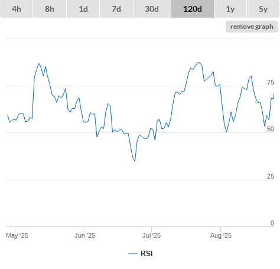This screenshot has width=280, height=269.
Task: Click the 50 level y-axis label
Action: [271, 129]
